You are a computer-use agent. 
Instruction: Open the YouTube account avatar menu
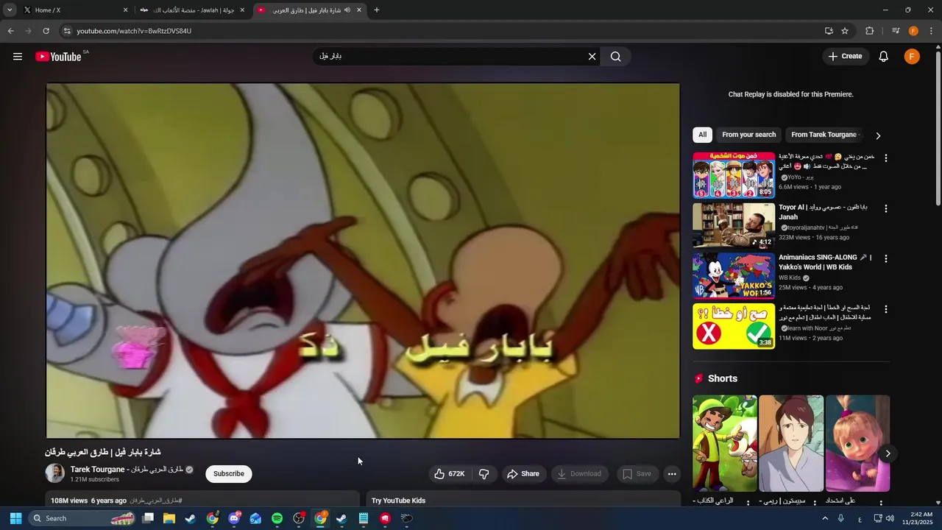(x=912, y=57)
